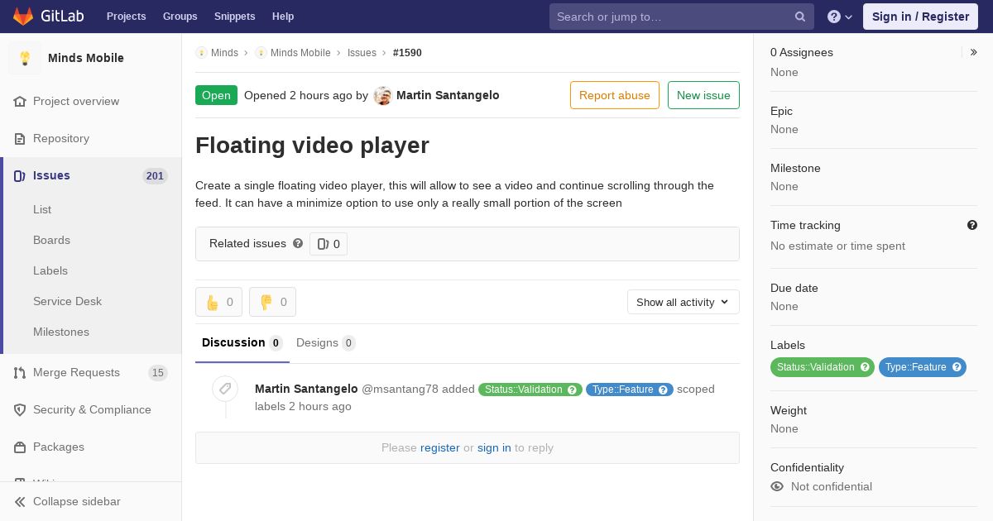Click the GitLab fox logo
The image size is (993, 521).
(x=23, y=17)
